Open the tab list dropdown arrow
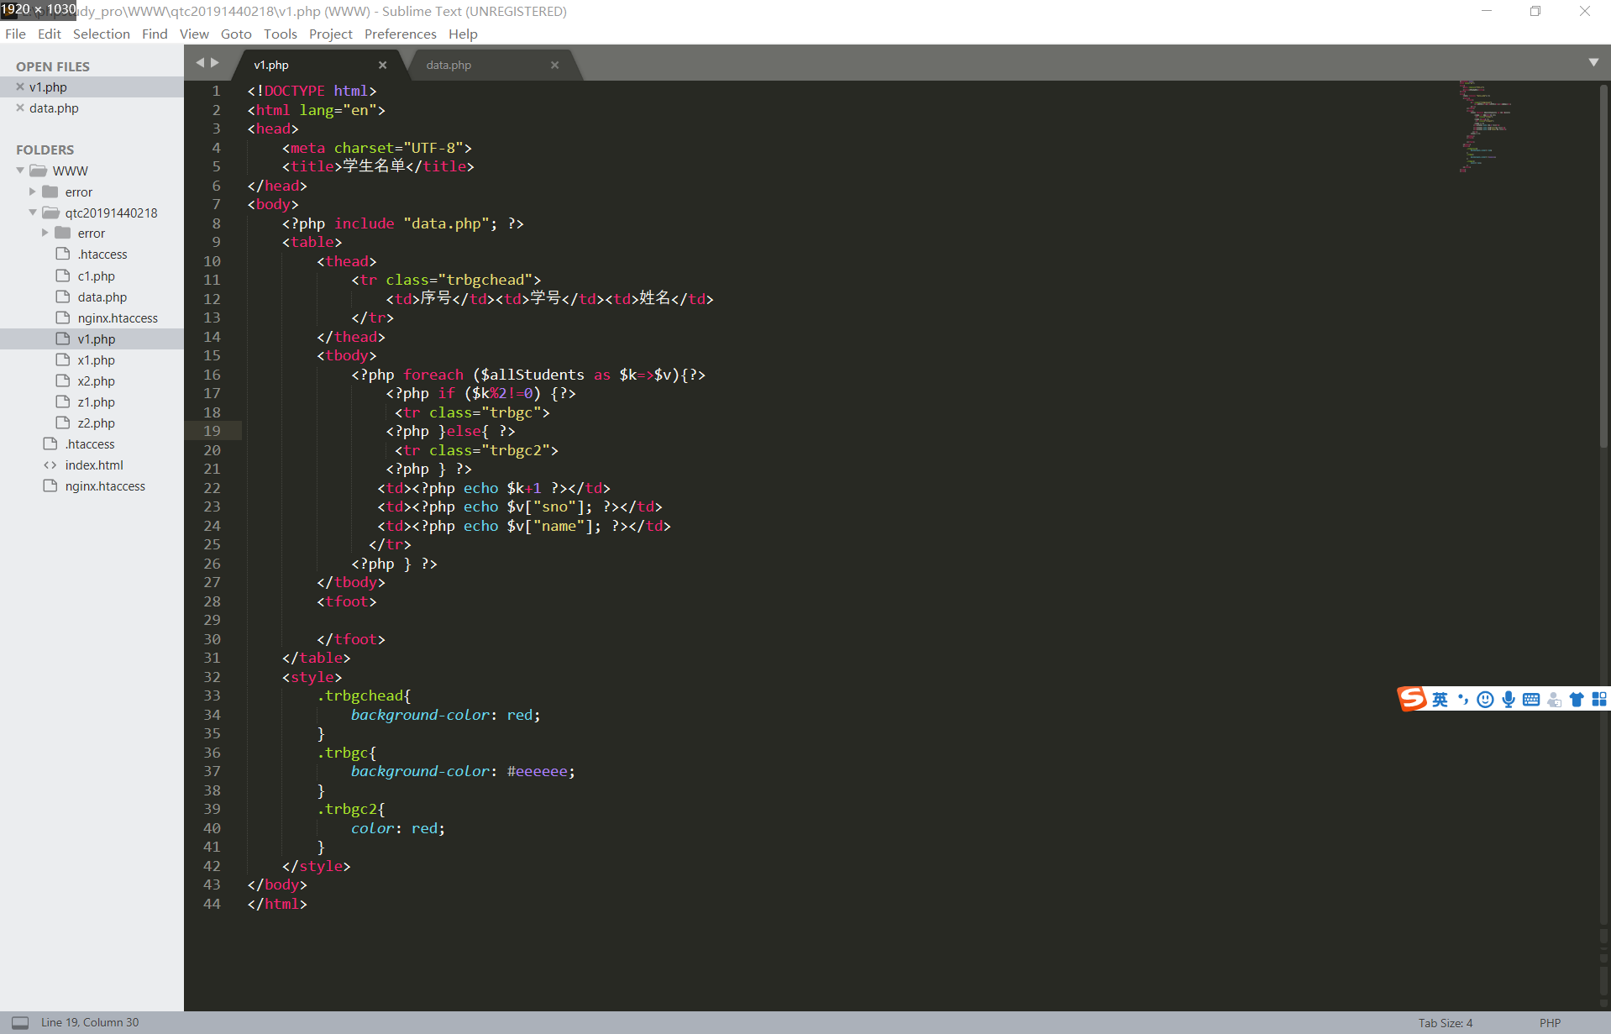 pyautogui.click(x=1593, y=62)
